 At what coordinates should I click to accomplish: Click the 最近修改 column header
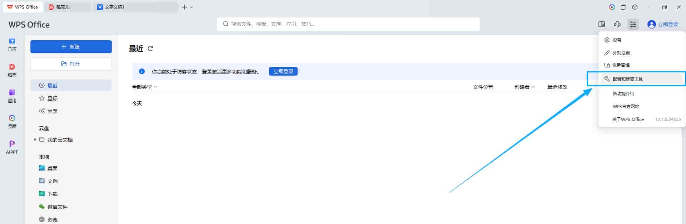[557, 87]
